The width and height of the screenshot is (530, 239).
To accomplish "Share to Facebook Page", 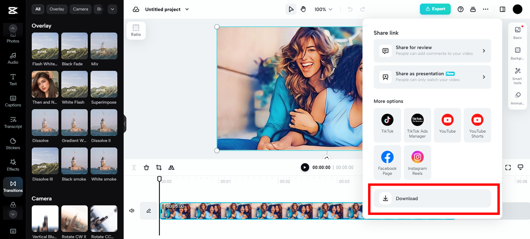I will (388, 162).
